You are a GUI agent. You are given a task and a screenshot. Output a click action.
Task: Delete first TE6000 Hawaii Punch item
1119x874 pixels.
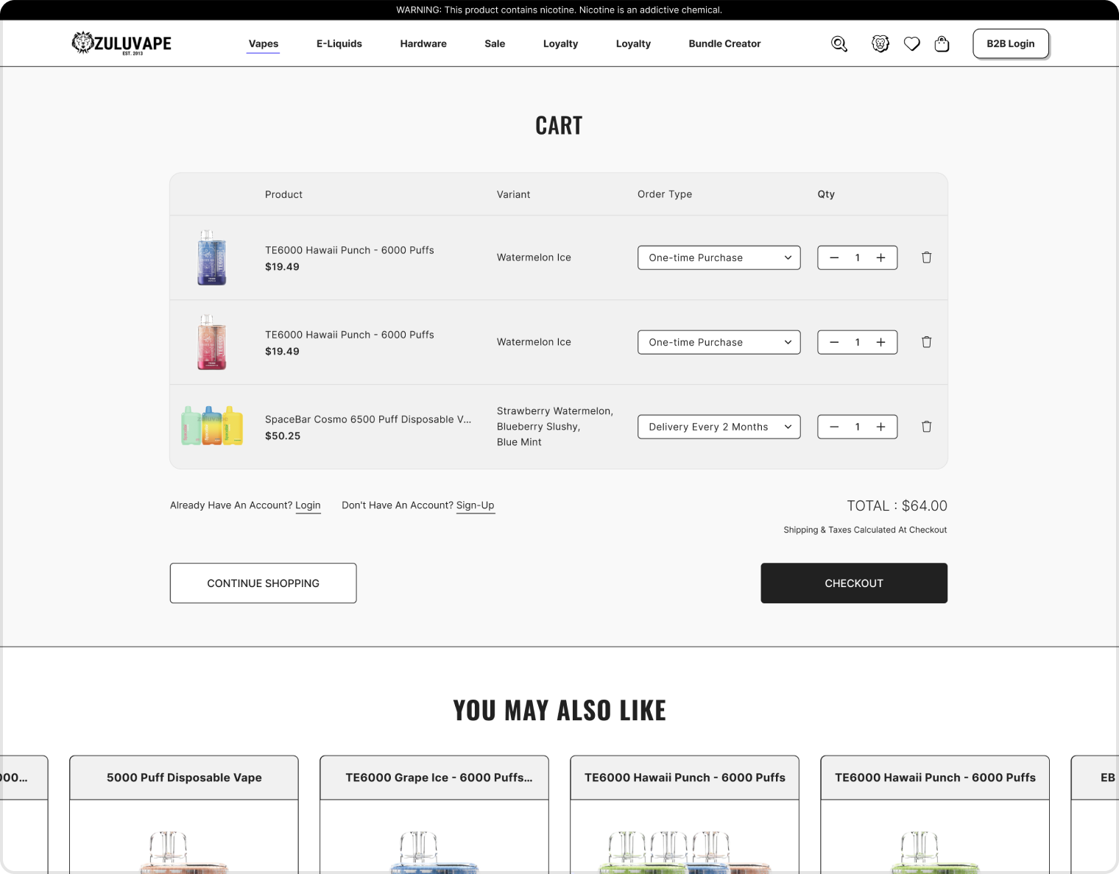[927, 257]
